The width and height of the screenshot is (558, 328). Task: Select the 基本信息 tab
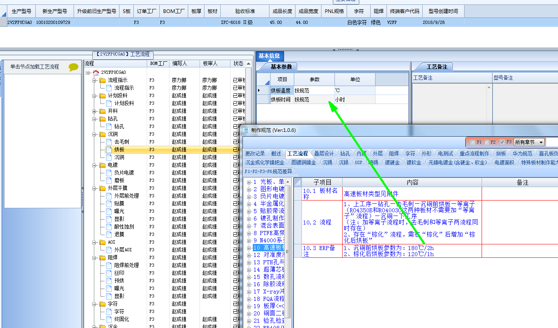269,56
